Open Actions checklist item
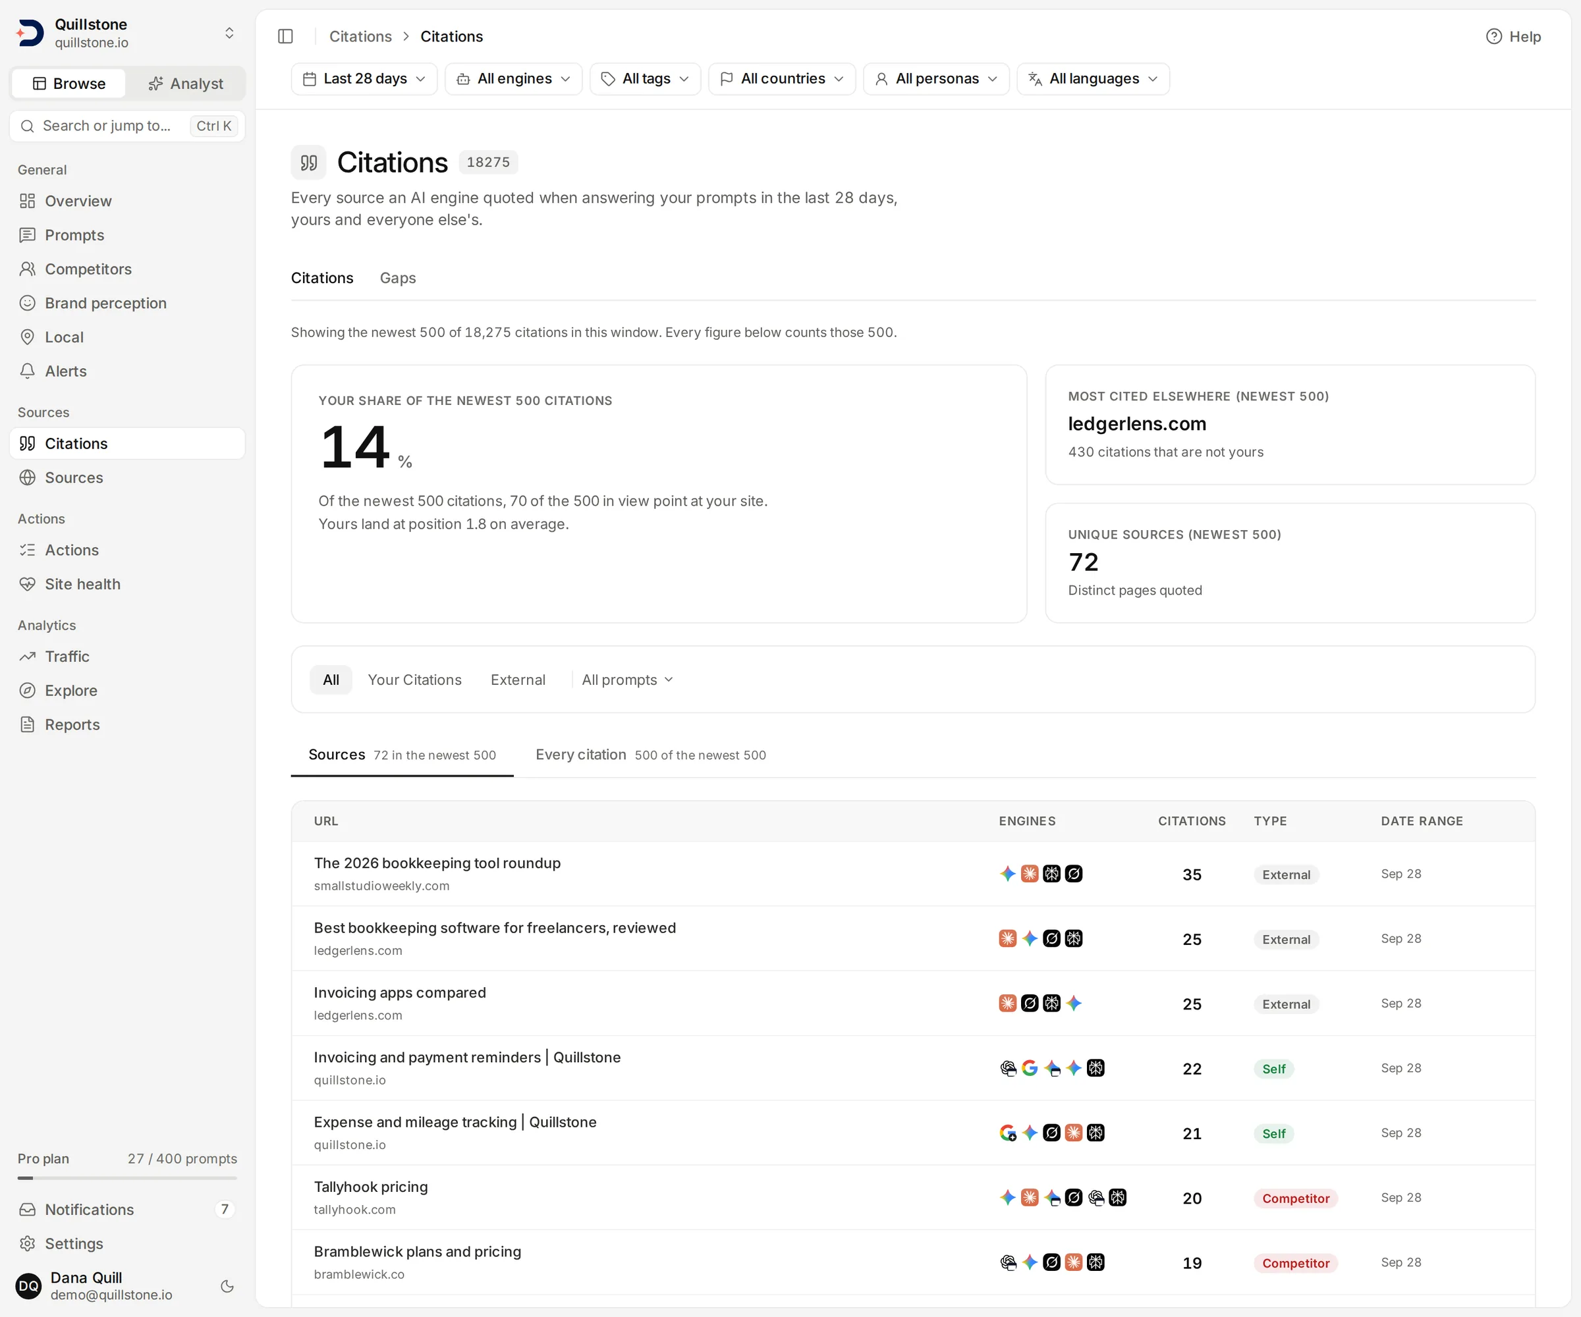Viewport: 1581px width, 1317px height. pyautogui.click(x=127, y=550)
